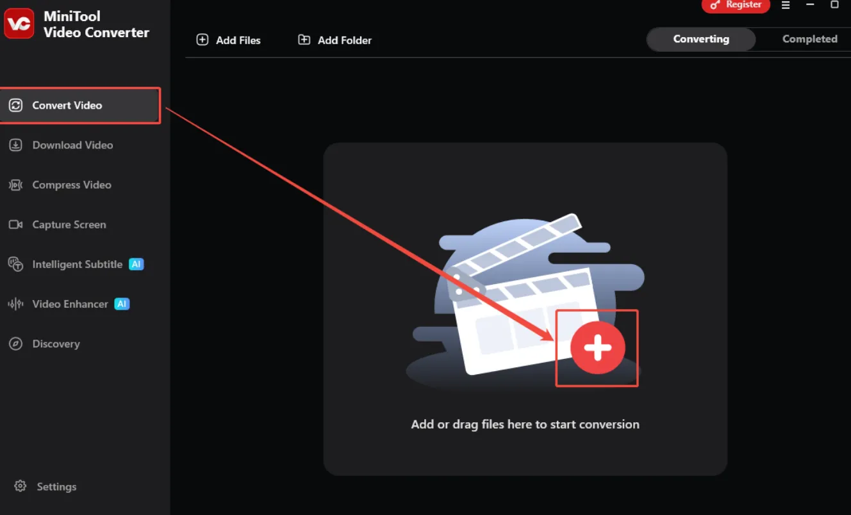The height and width of the screenshot is (515, 851).
Task: Click the AI badge beside Intelligent Subtitle
Action: (136, 264)
